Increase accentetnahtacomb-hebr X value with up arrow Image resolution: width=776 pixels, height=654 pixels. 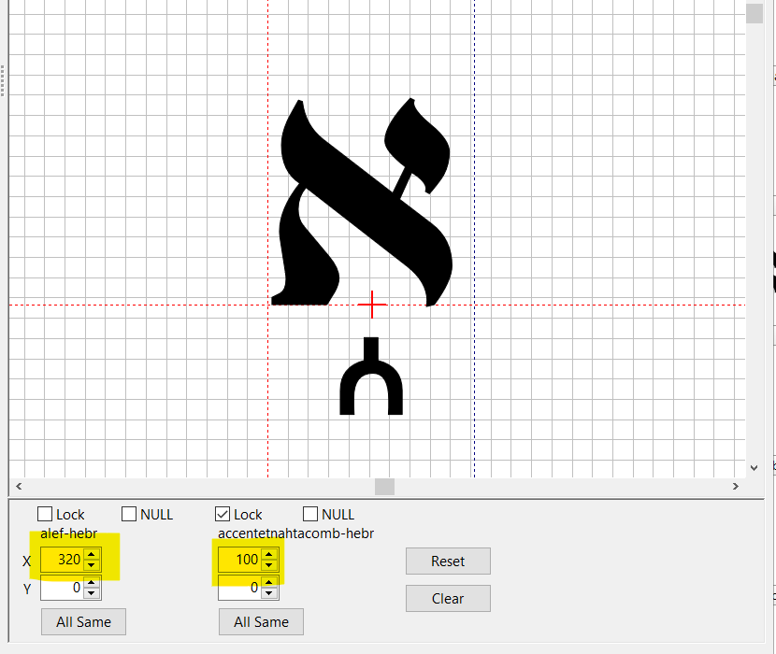pyautogui.click(x=269, y=554)
